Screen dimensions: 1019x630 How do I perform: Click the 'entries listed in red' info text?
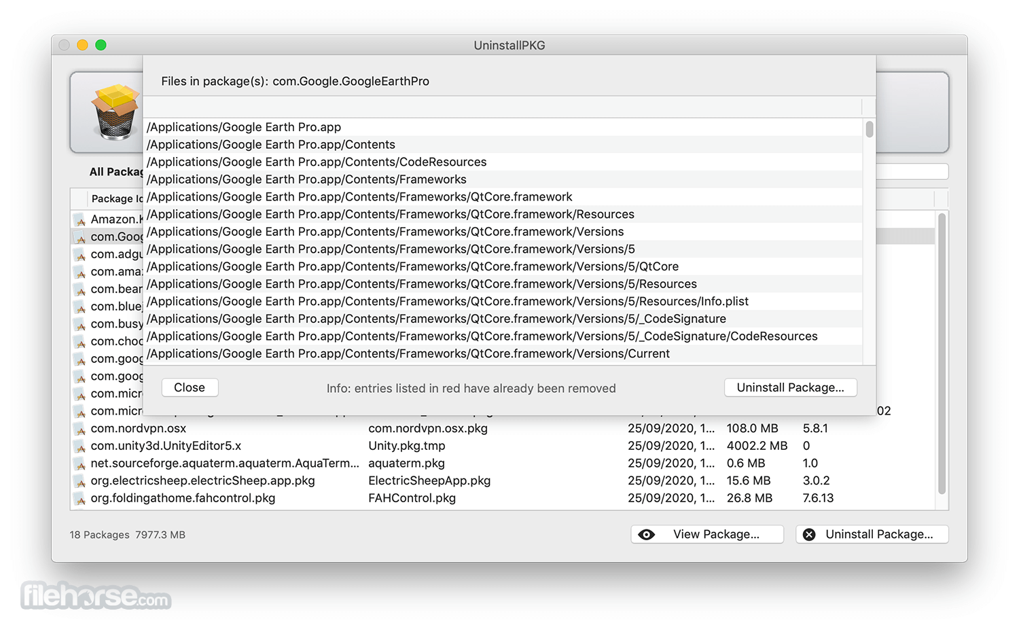coord(471,389)
